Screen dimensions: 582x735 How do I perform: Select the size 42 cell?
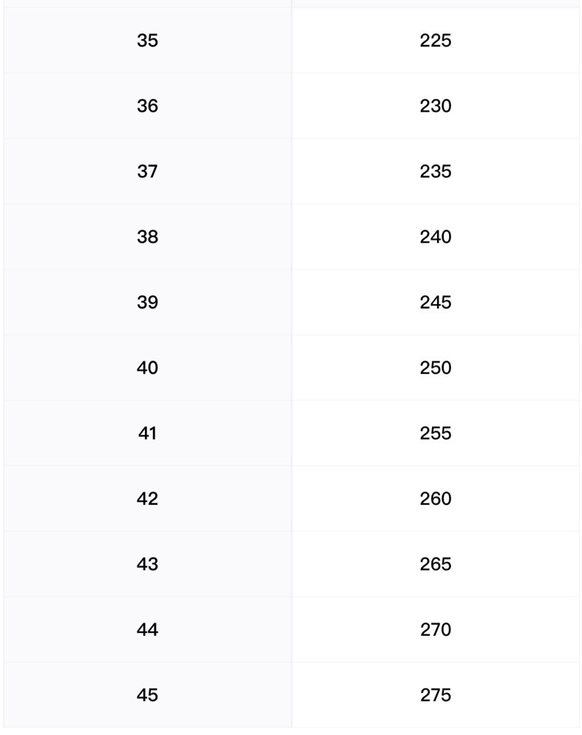pyautogui.click(x=147, y=498)
